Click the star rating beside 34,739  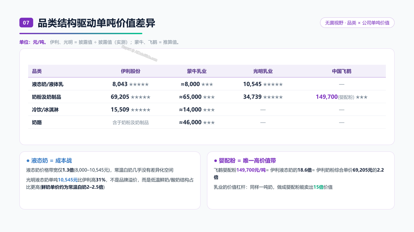tap(273, 97)
